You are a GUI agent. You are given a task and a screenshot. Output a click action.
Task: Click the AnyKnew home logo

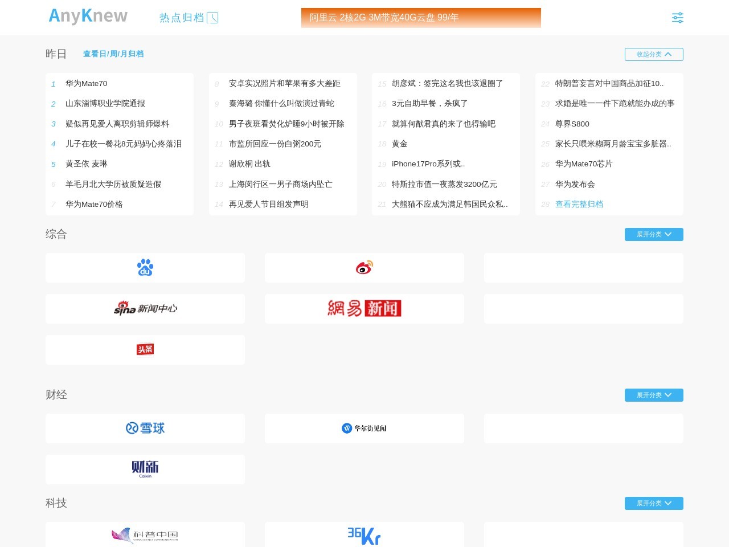[88, 17]
